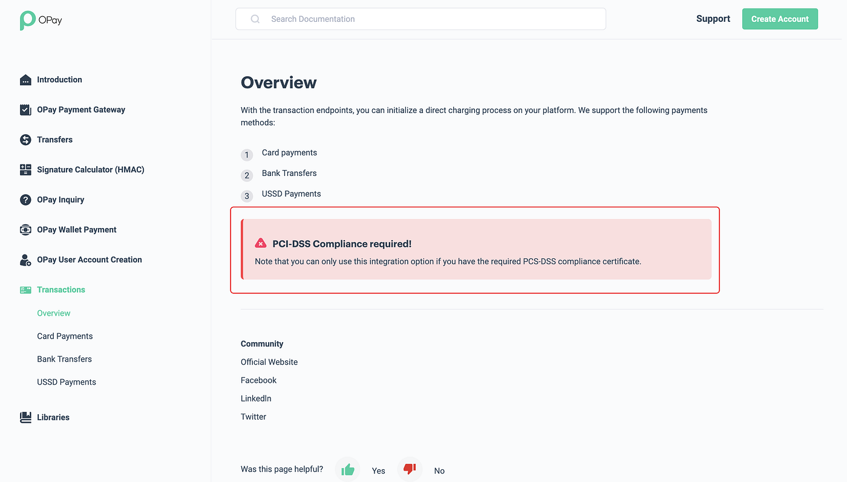Click the thumbs up Yes icon
Image resolution: width=847 pixels, height=482 pixels.
(x=348, y=469)
